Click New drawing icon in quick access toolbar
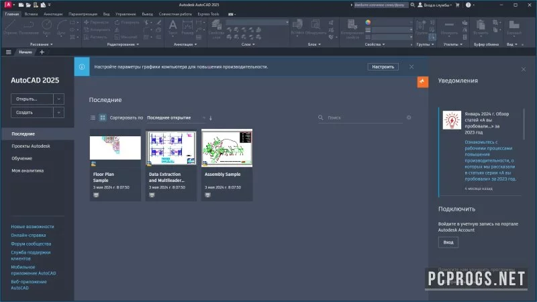Screen dimensions: 537x302 tap(21, 5)
